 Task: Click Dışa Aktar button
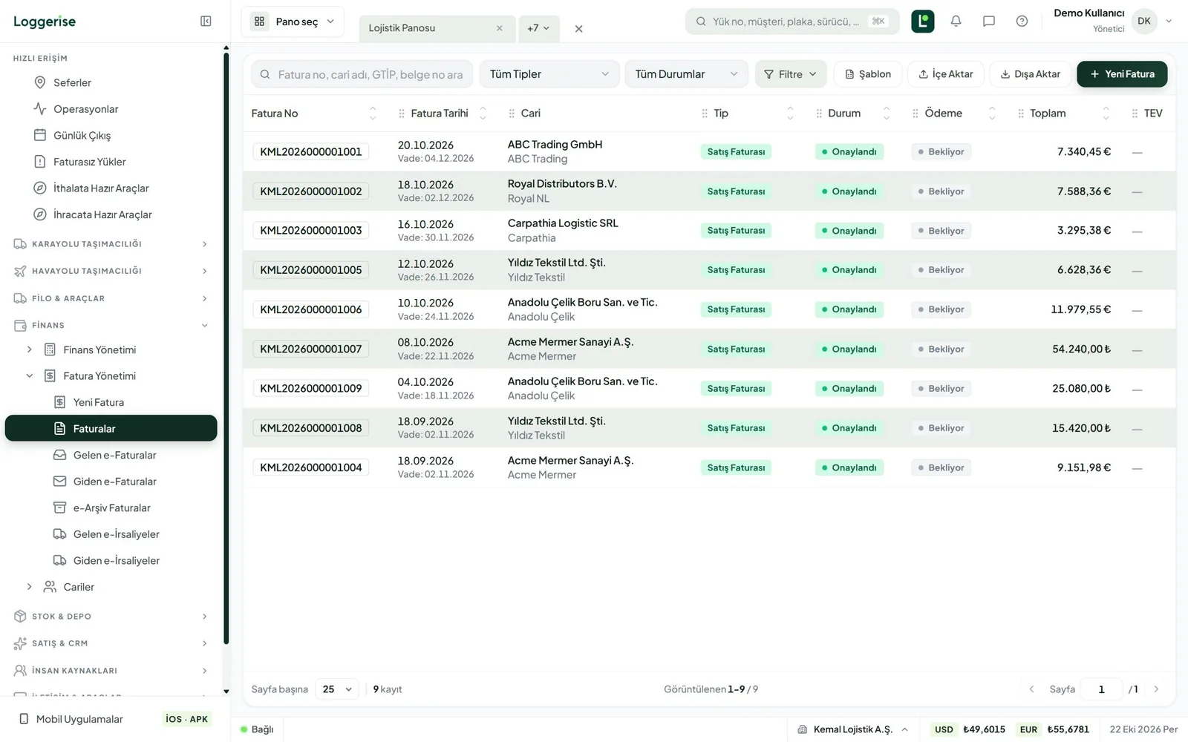[1031, 74]
